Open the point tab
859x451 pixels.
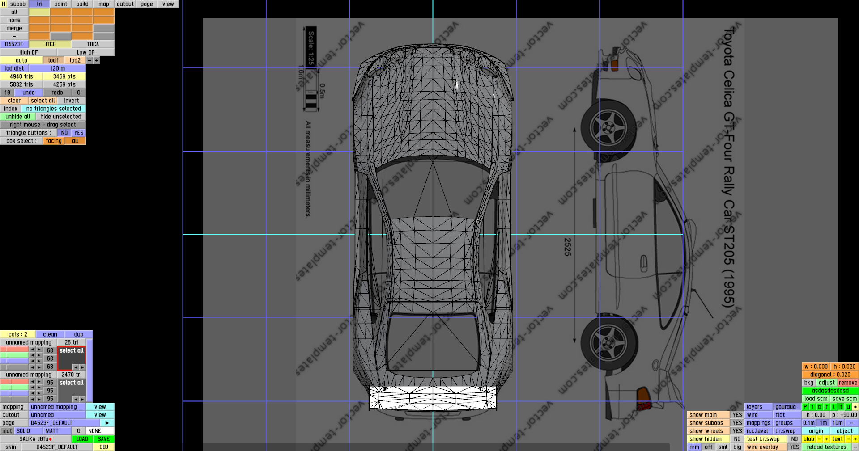tap(61, 4)
